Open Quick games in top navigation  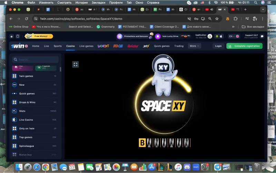(x=162, y=46)
